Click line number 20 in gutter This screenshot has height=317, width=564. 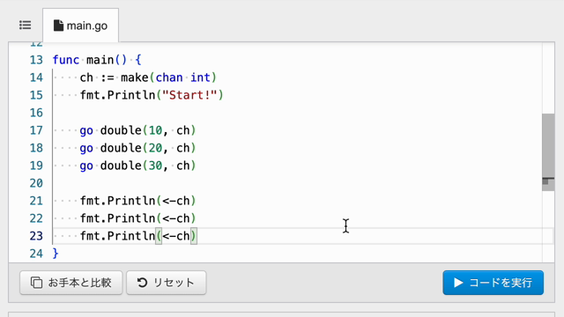tap(36, 183)
